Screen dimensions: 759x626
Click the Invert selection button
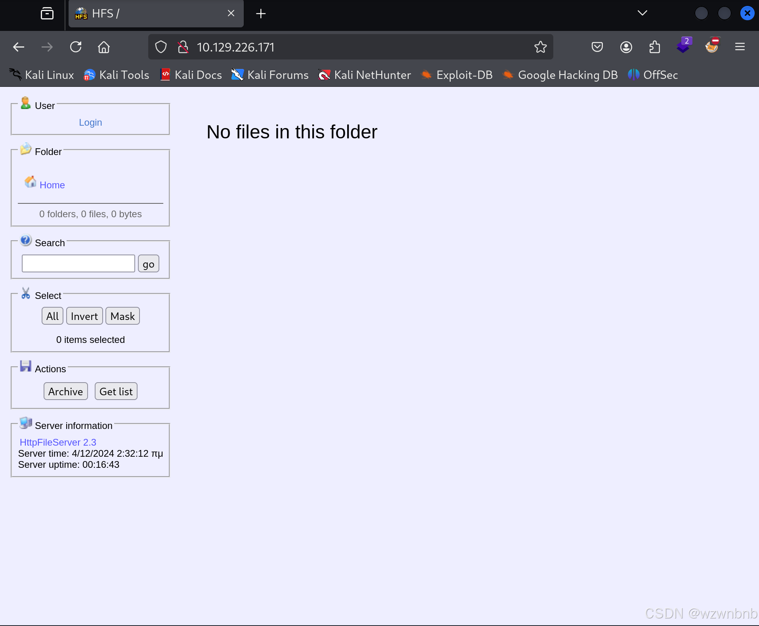[x=84, y=316]
